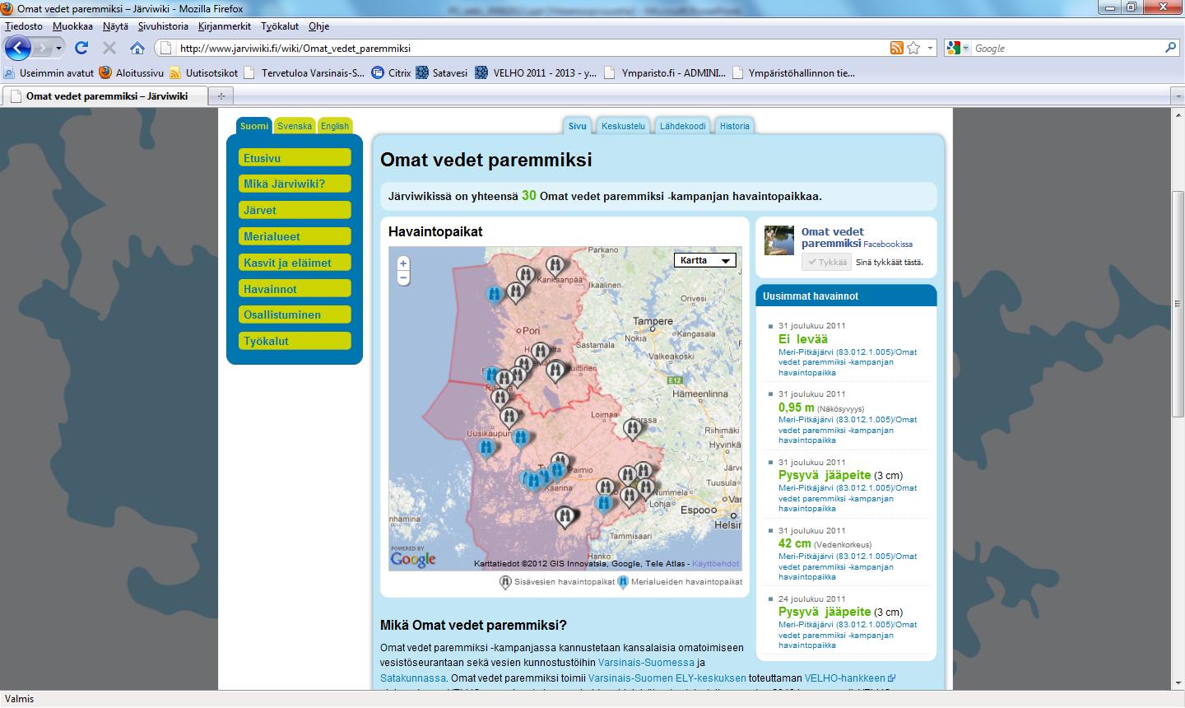Go to the browser home page icon

(137, 48)
